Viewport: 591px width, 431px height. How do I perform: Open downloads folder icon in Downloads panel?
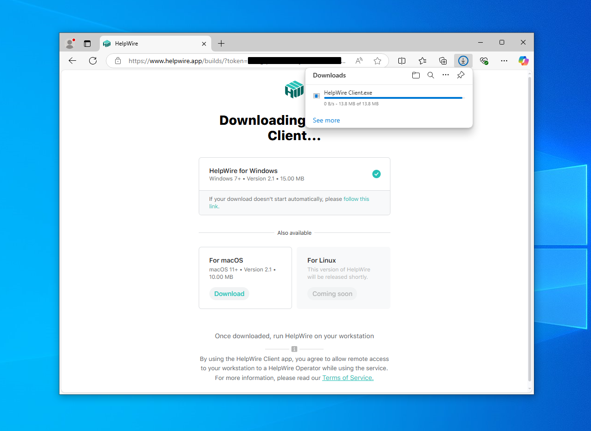tap(416, 75)
